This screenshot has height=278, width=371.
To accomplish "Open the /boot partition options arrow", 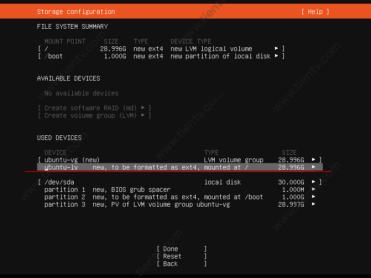I will 277,56.
